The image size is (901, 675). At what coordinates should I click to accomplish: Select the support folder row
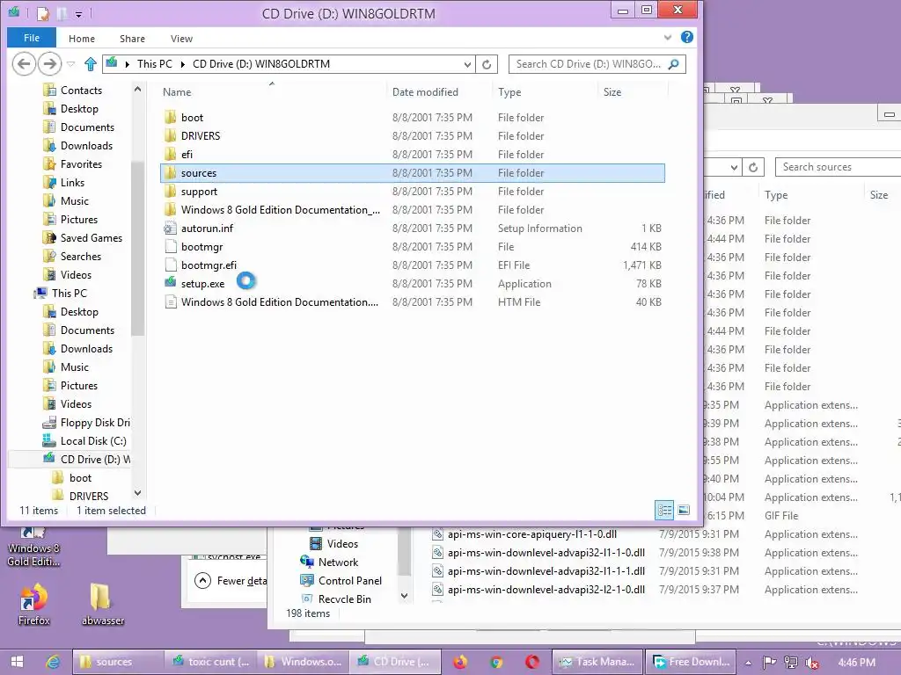pos(412,191)
